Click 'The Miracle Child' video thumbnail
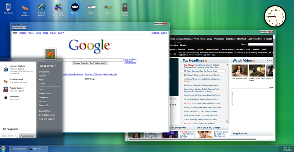This screenshot has height=152, width=294. pos(240,70)
